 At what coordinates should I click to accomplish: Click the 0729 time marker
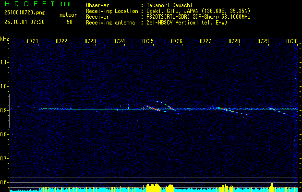click(263, 41)
